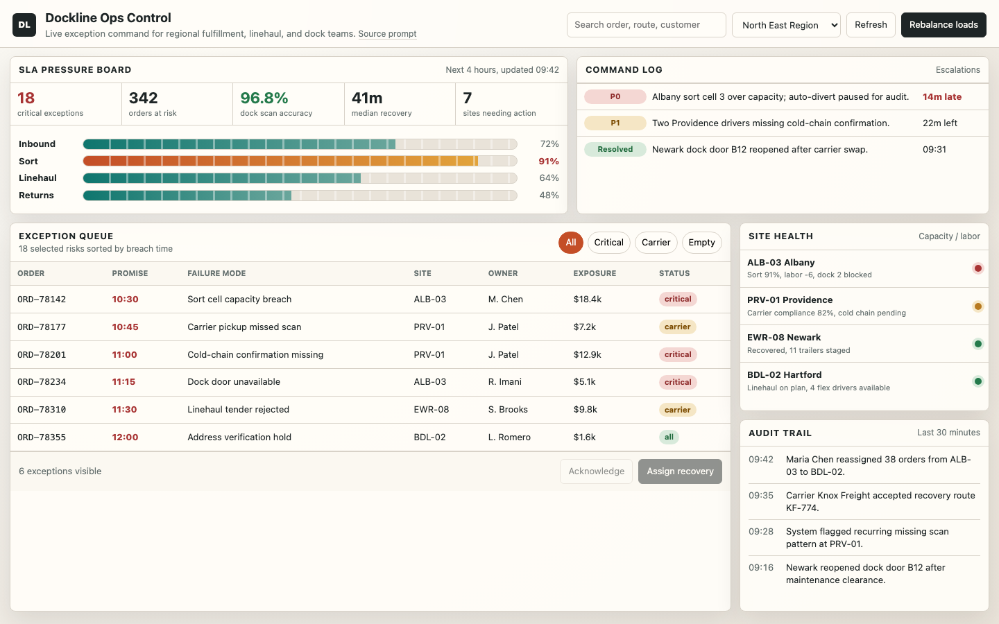Click the EXPOSURE column header

595,274
